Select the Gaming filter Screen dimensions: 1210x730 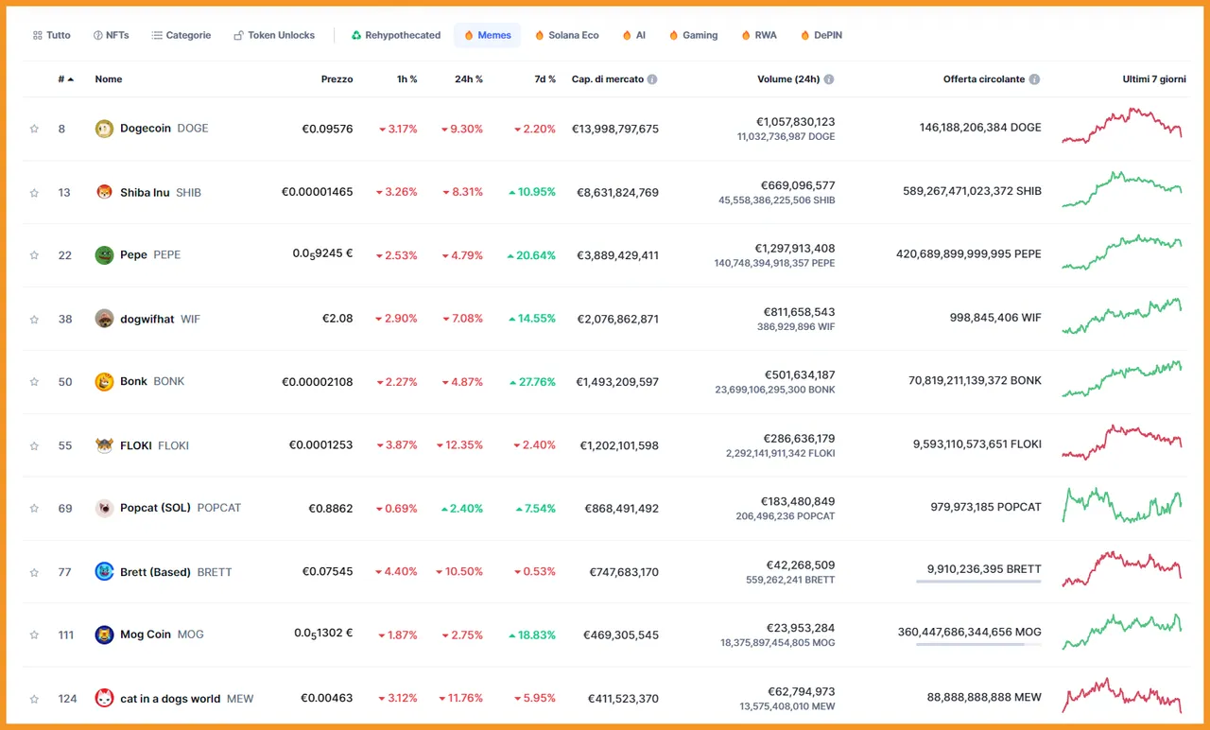[x=693, y=35]
